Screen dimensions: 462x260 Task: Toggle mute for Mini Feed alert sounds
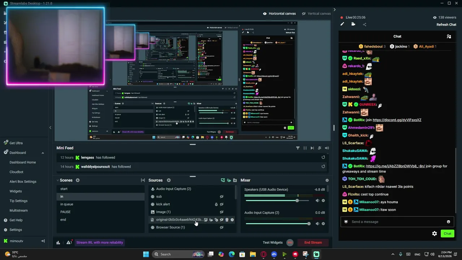tap(319, 148)
